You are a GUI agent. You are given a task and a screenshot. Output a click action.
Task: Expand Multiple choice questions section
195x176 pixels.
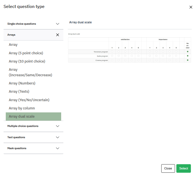pos(58,126)
